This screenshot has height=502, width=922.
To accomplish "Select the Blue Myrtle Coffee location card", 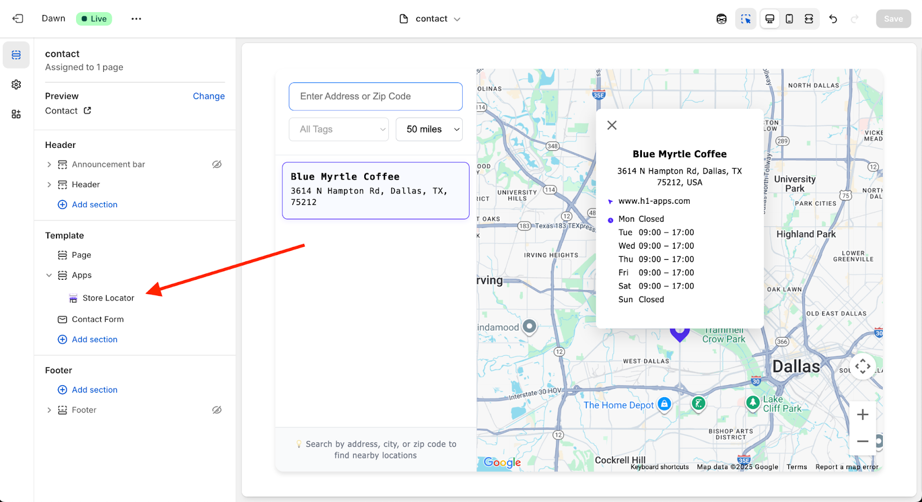I will click(x=376, y=191).
